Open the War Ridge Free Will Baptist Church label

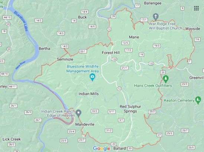(165, 26)
